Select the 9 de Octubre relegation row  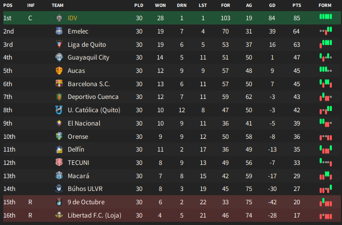click(x=172, y=202)
